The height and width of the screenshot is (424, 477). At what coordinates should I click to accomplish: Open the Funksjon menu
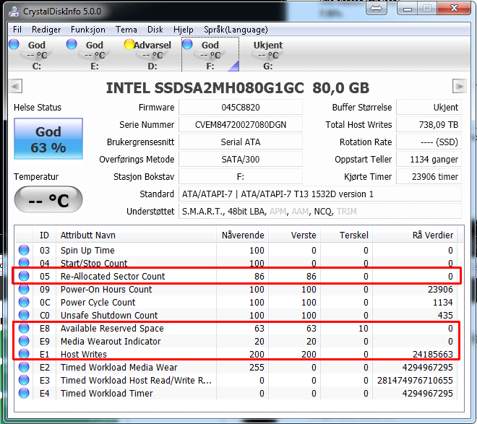pyautogui.click(x=88, y=30)
